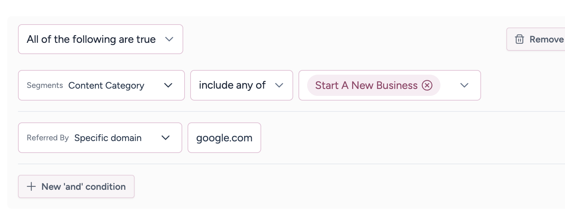Click the trash can icon
The height and width of the screenshot is (217, 565).
click(519, 39)
